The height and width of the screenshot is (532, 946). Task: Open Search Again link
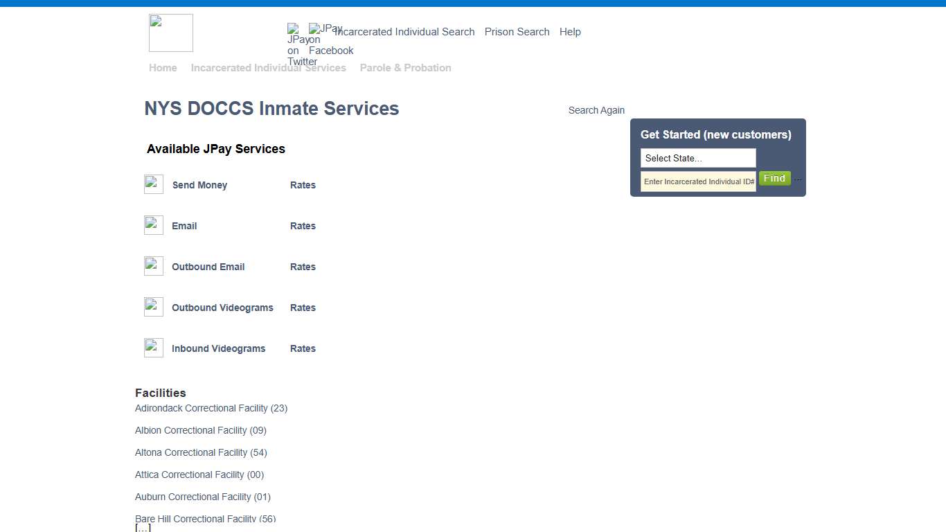[x=596, y=109]
